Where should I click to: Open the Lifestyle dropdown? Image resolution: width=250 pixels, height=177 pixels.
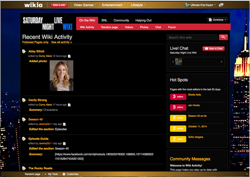(138, 5)
